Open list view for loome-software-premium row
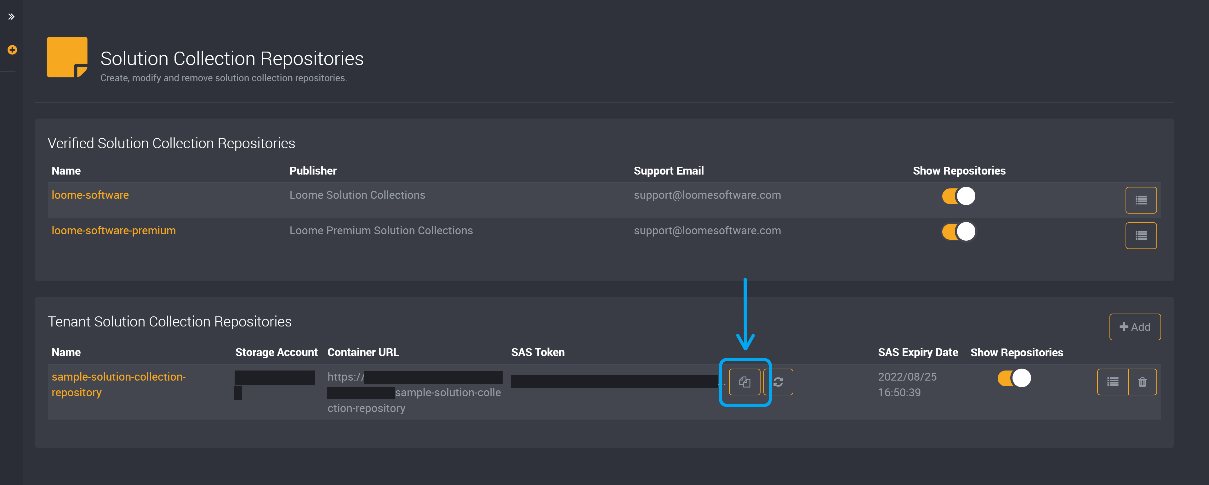1209x485 pixels. [1140, 236]
